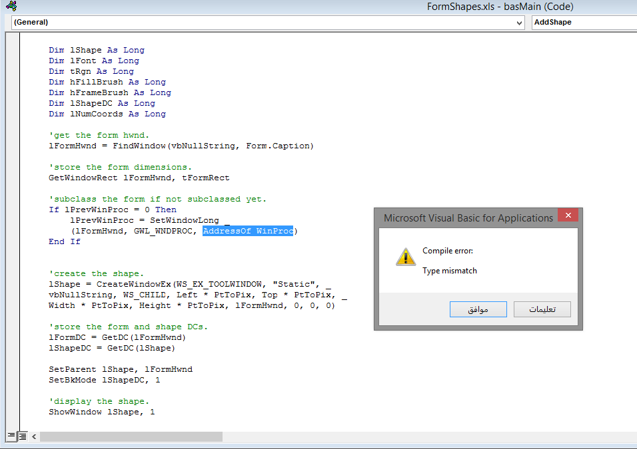Click the error dialog title bar text
Screen dimensions: 637x449
click(468, 218)
